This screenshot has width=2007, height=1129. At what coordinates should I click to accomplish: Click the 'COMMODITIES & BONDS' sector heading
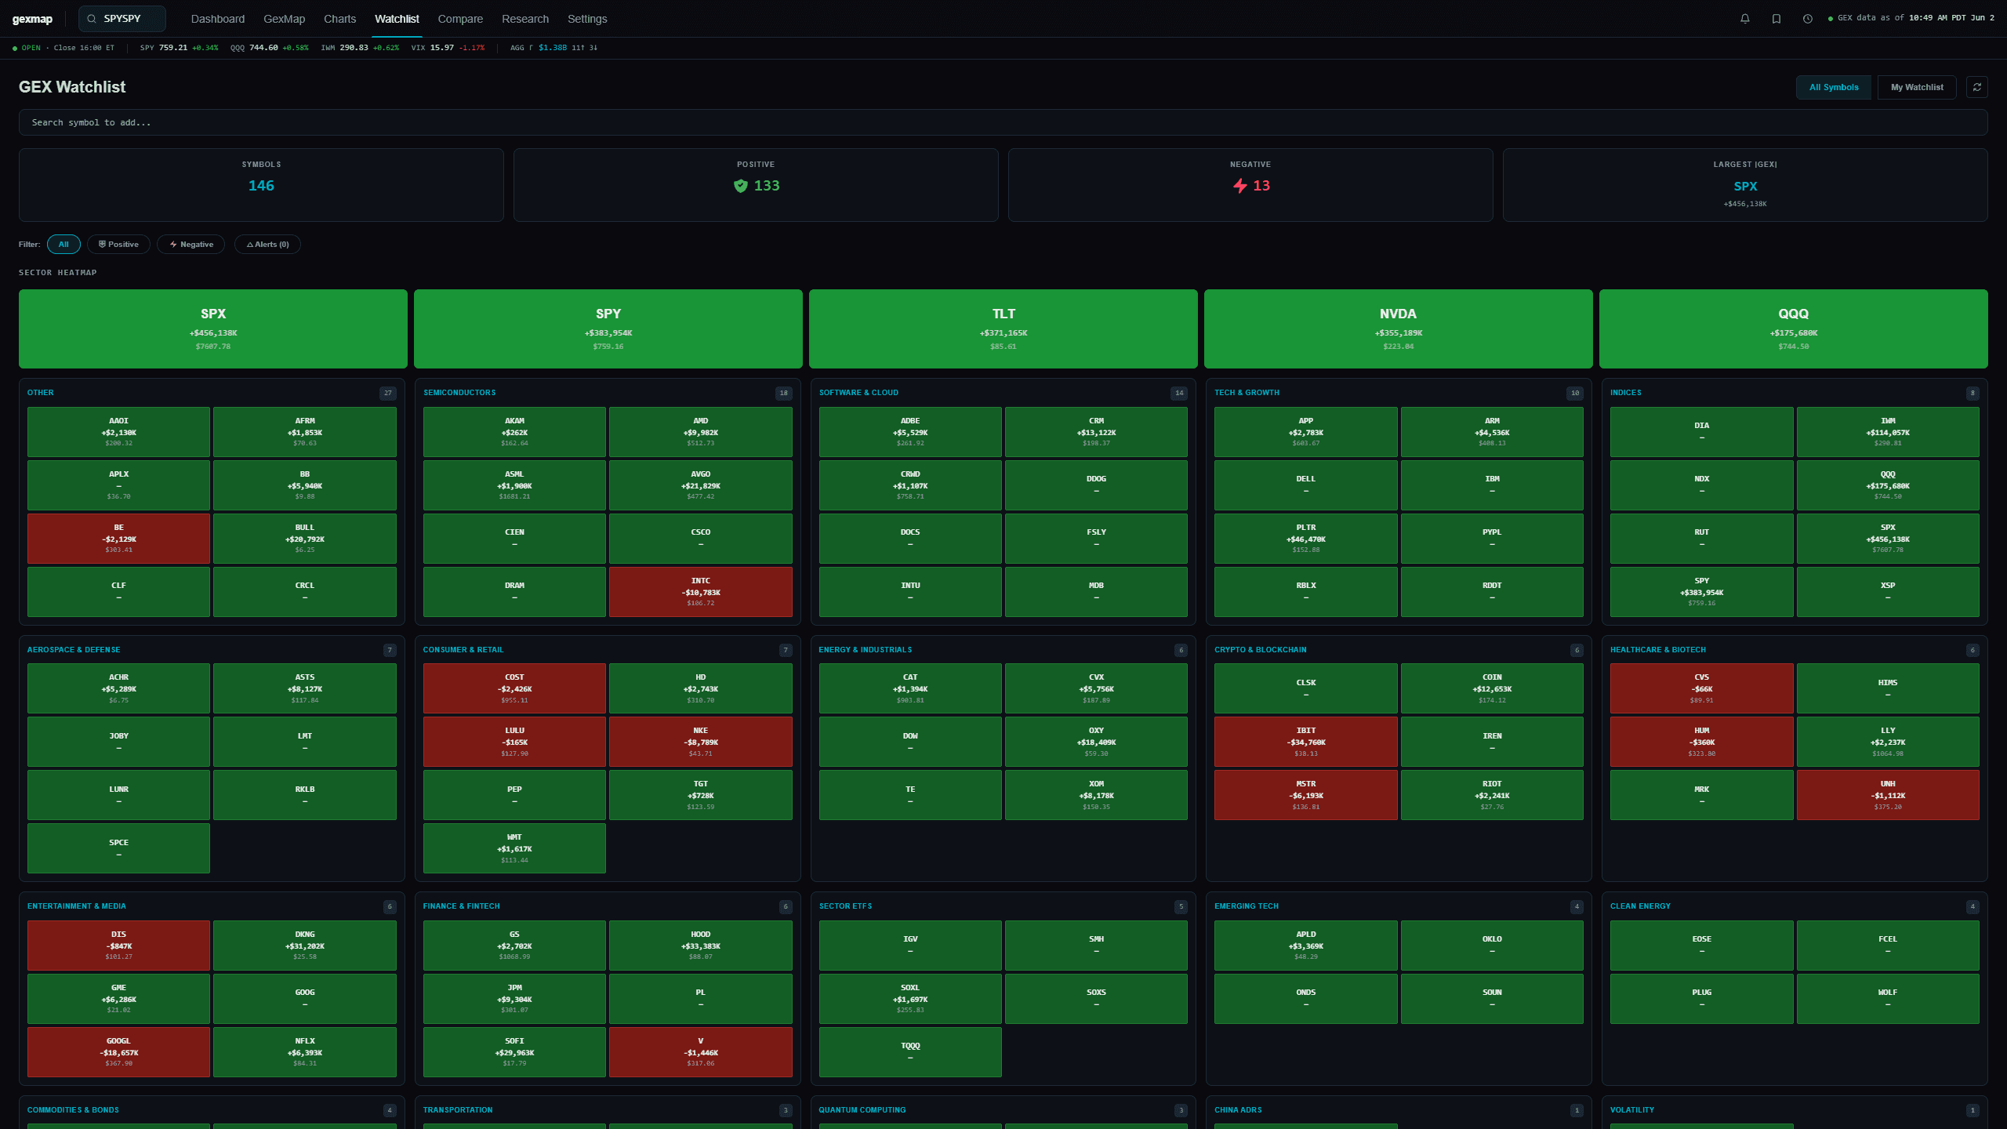pyautogui.click(x=73, y=1110)
